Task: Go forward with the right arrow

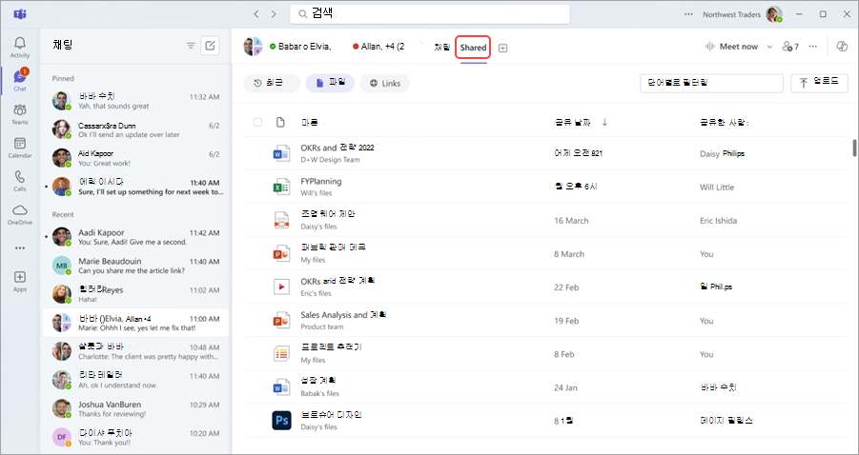Action: click(x=274, y=14)
